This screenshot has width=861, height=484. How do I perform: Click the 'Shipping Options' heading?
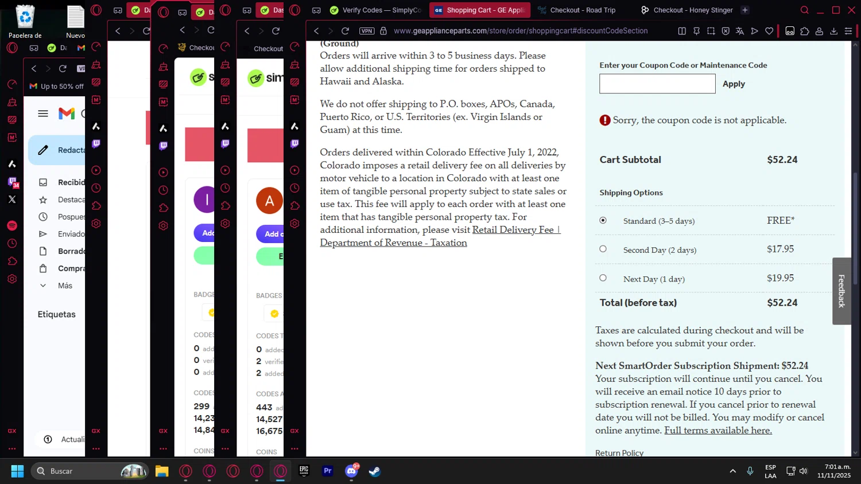(x=631, y=193)
